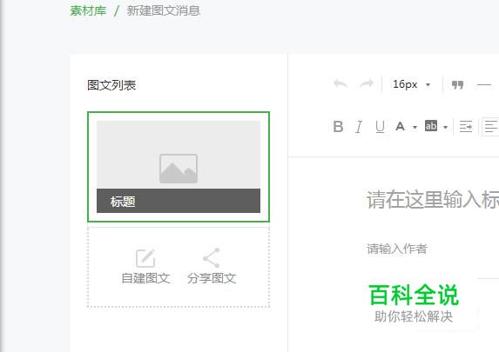Click the 自建图文 label

pos(145,278)
